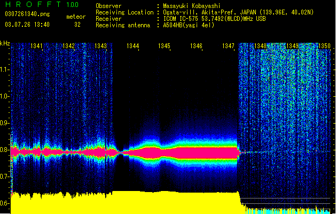The width and height of the screenshot is (336, 214).
Task: Click the yellow power level graph area
Action: [x=126, y=203]
